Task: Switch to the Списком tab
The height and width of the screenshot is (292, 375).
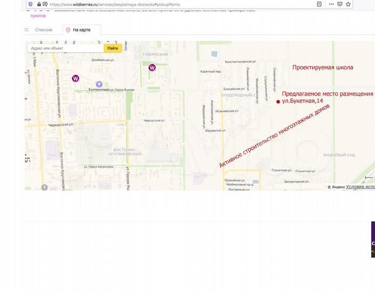Action: [44, 30]
